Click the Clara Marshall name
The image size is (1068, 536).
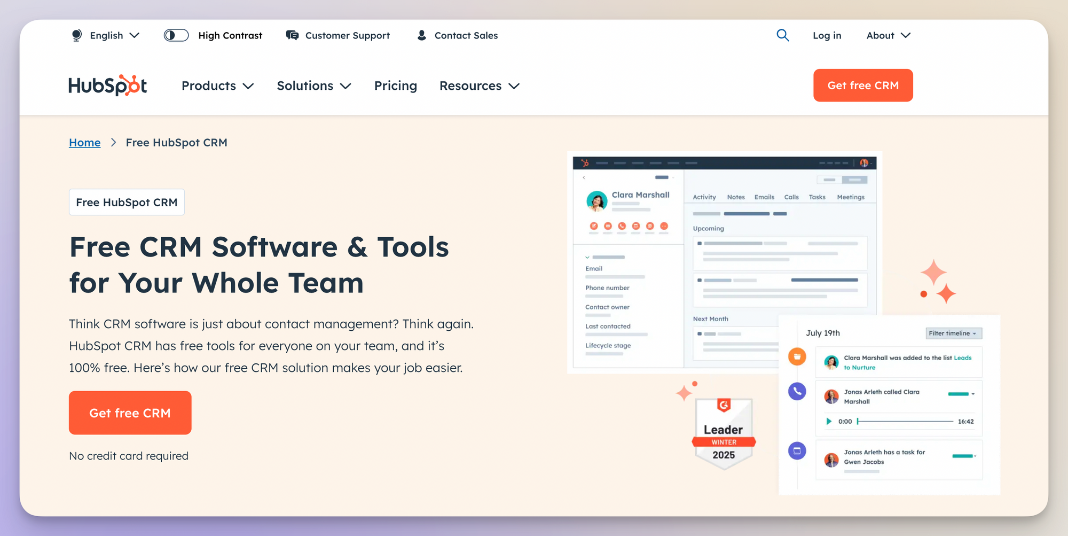640,195
